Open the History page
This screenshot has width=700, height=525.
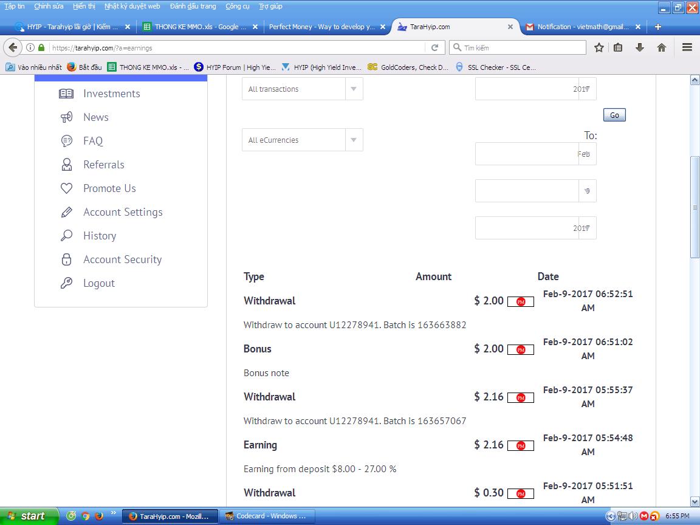tap(100, 236)
